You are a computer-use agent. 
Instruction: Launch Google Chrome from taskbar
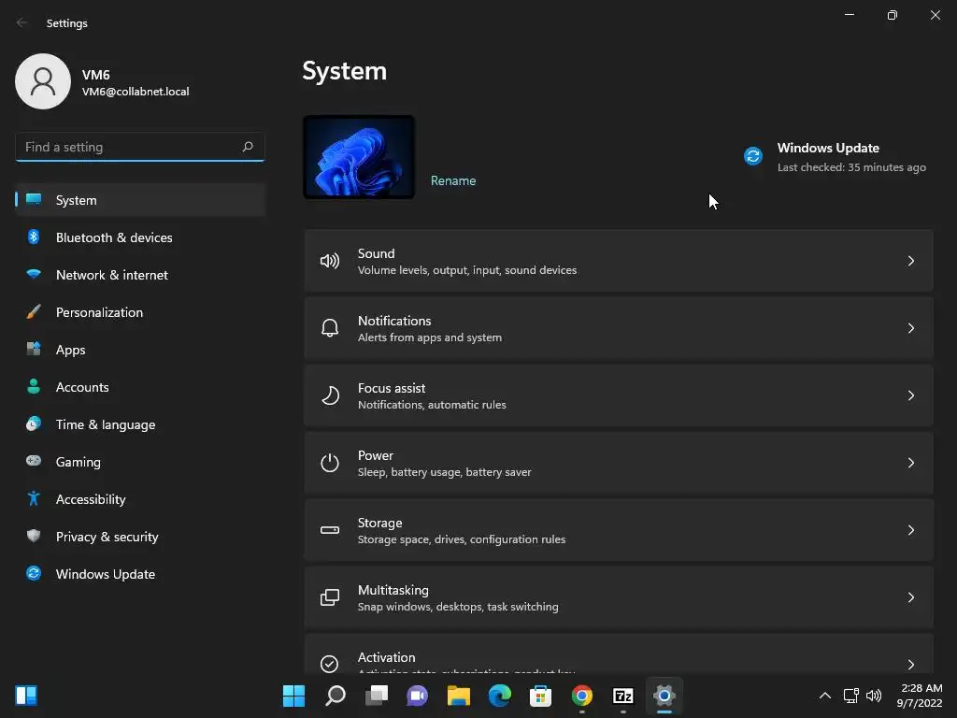pos(581,696)
